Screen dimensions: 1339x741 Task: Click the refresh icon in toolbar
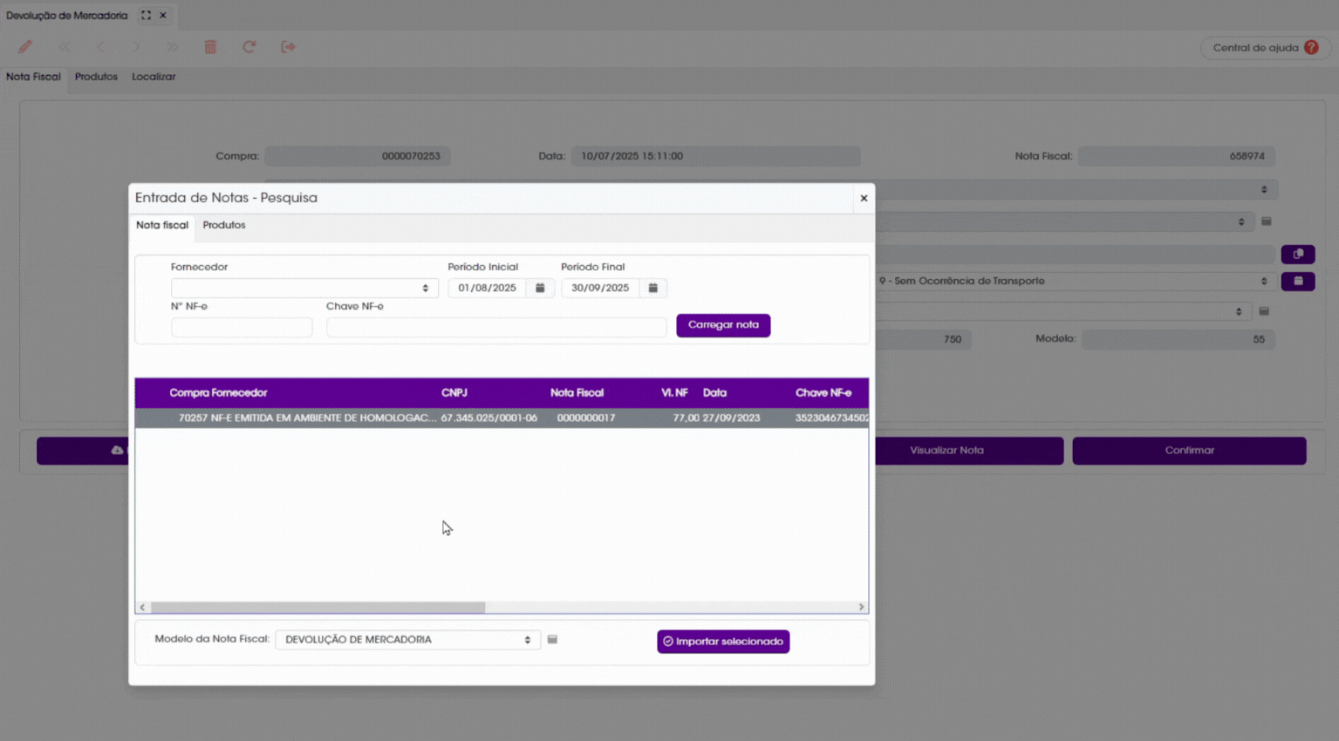249,47
